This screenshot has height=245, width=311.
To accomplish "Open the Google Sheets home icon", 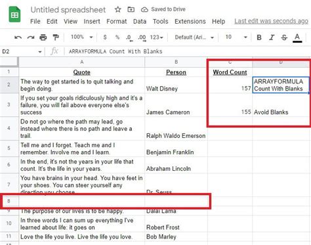I will pos(14,14).
